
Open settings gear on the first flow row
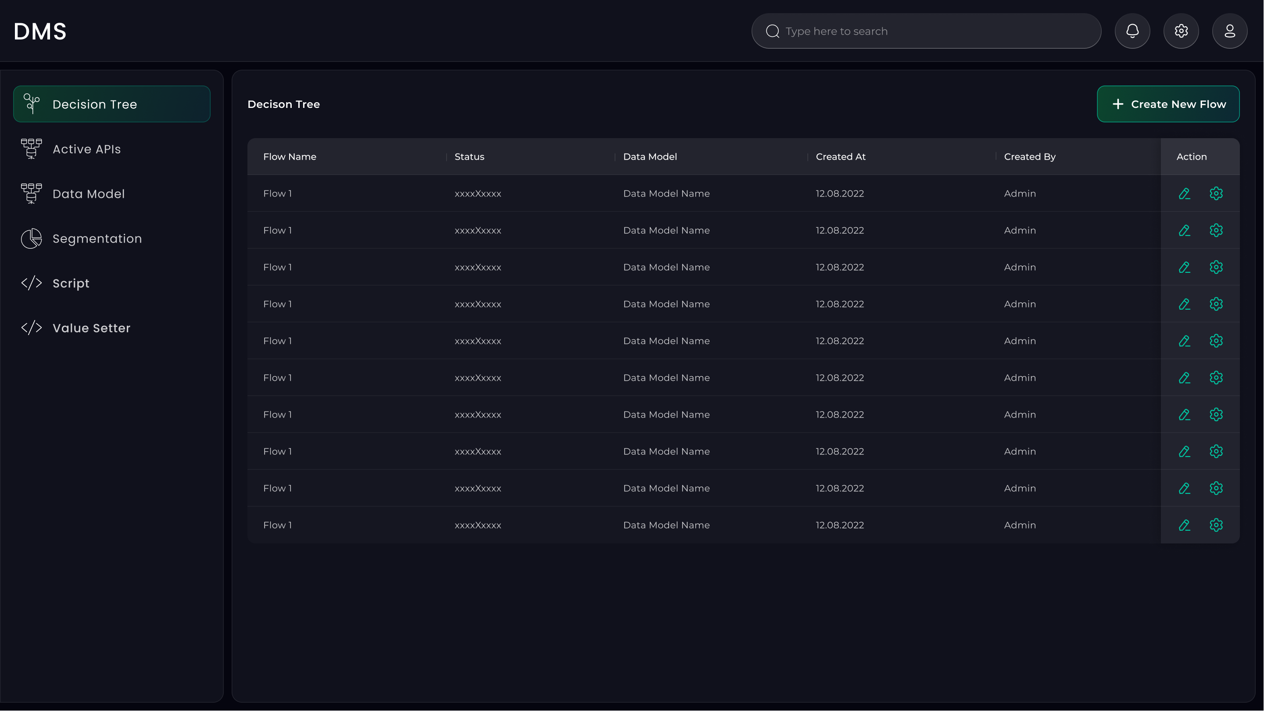click(1216, 193)
